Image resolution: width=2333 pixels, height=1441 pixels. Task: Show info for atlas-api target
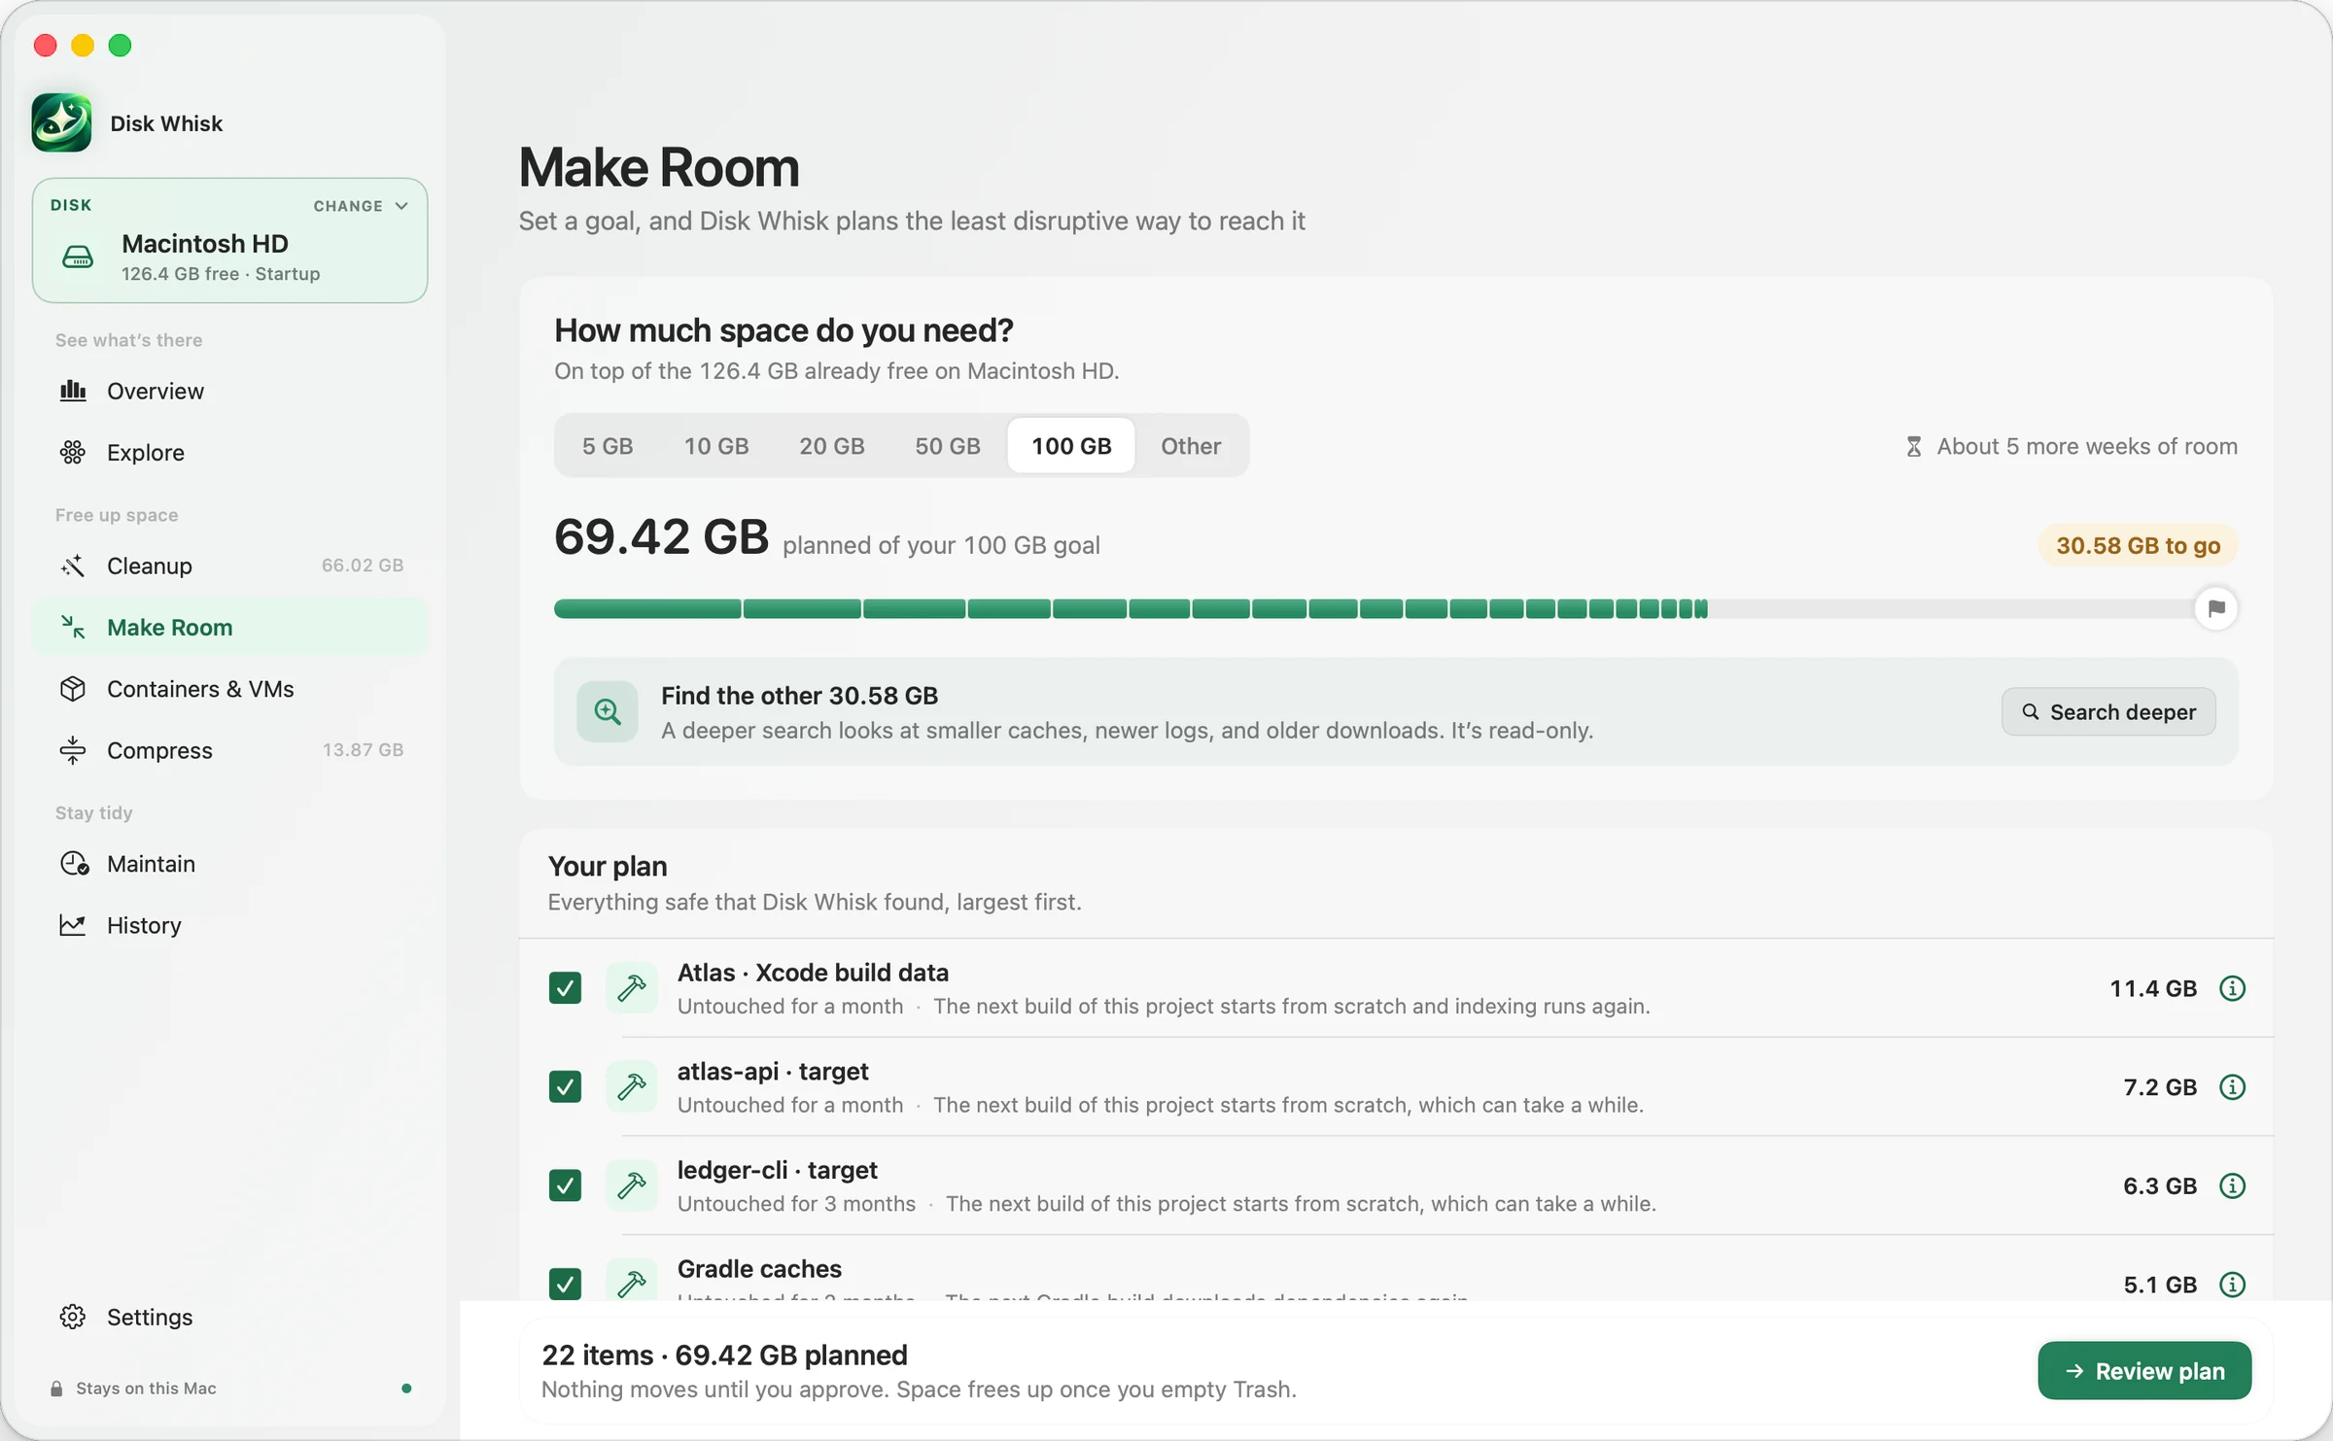click(2233, 1087)
